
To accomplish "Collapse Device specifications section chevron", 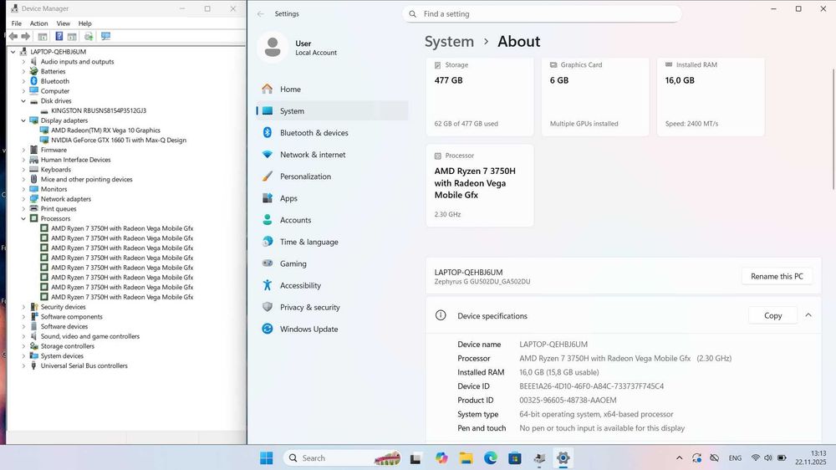I will 808,315.
